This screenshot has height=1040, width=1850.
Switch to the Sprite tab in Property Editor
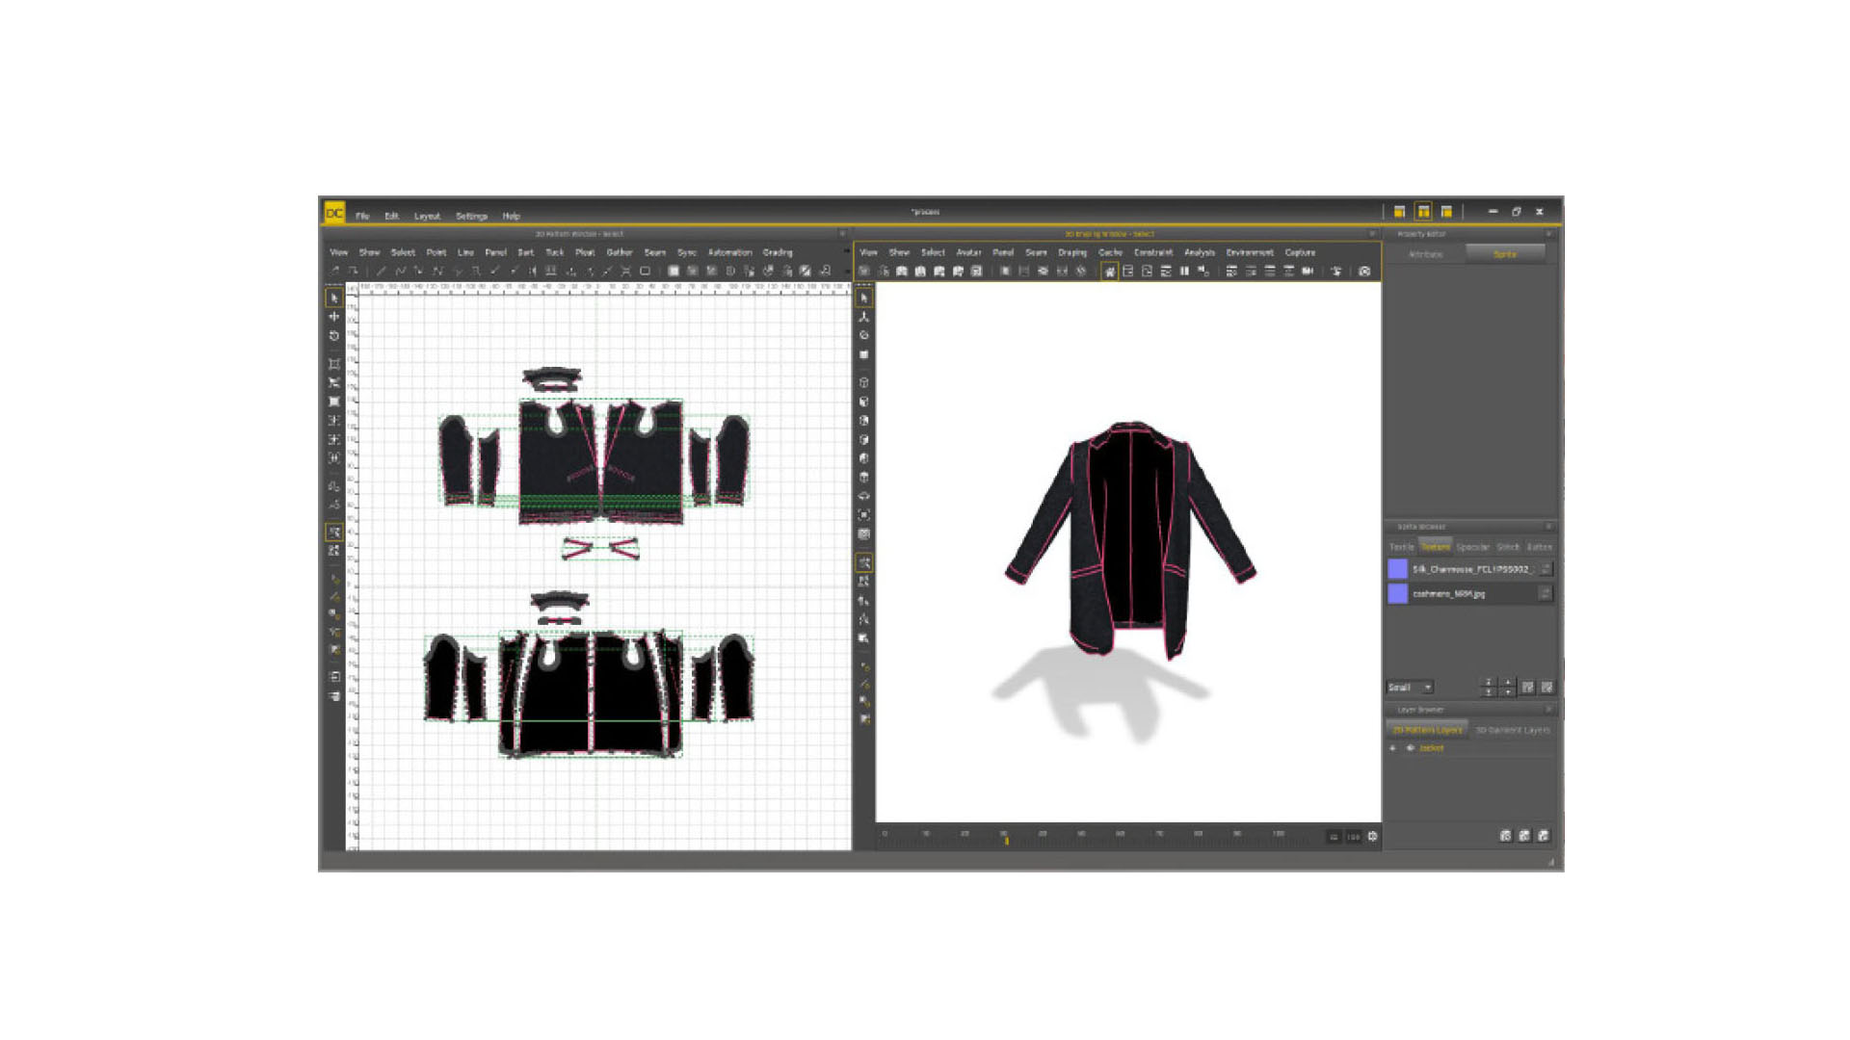click(x=1505, y=253)
